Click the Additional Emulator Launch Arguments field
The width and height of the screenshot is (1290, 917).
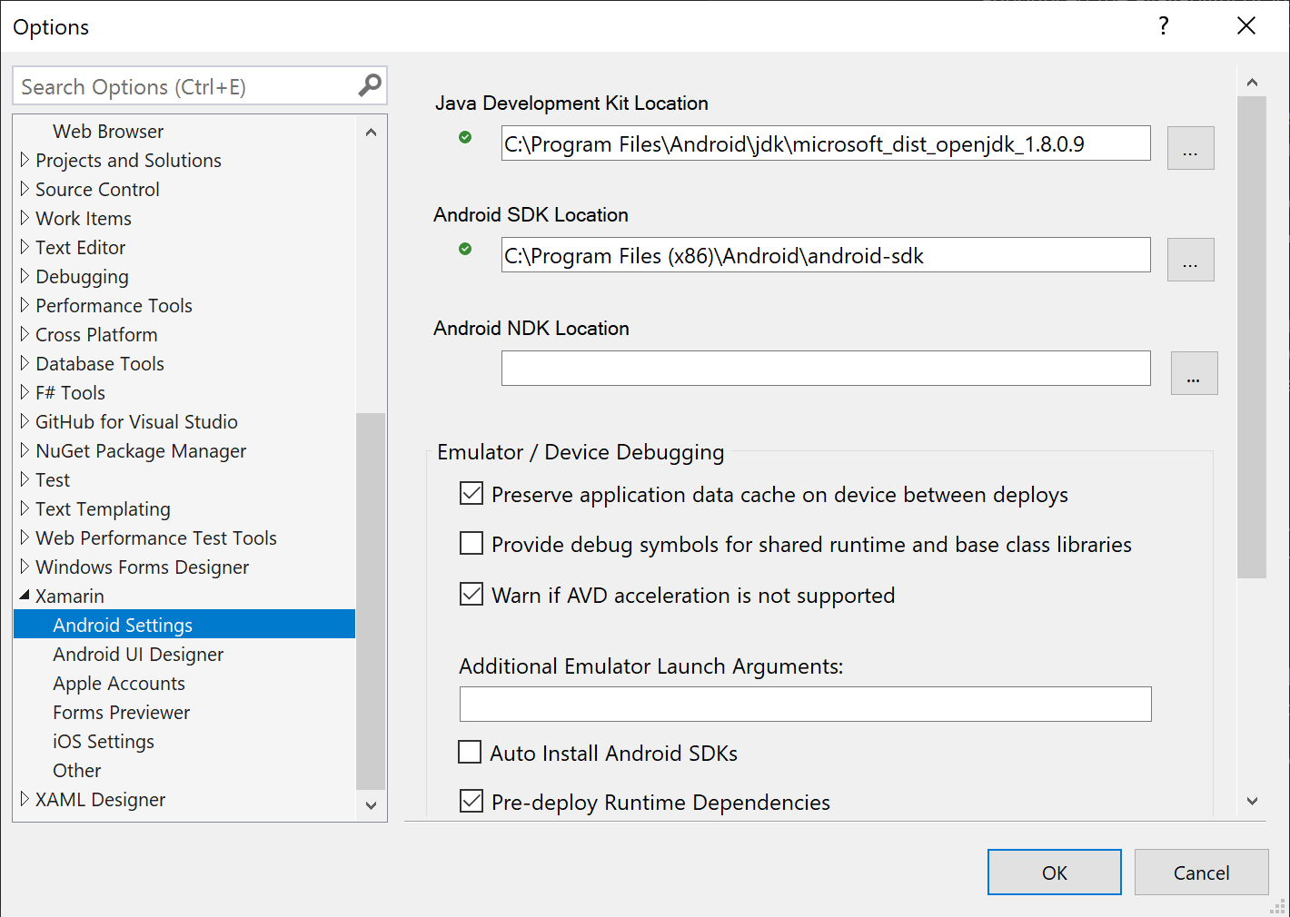[805, 705]
